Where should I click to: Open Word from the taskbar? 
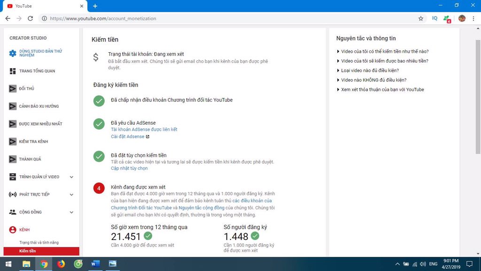pos(95,264)
